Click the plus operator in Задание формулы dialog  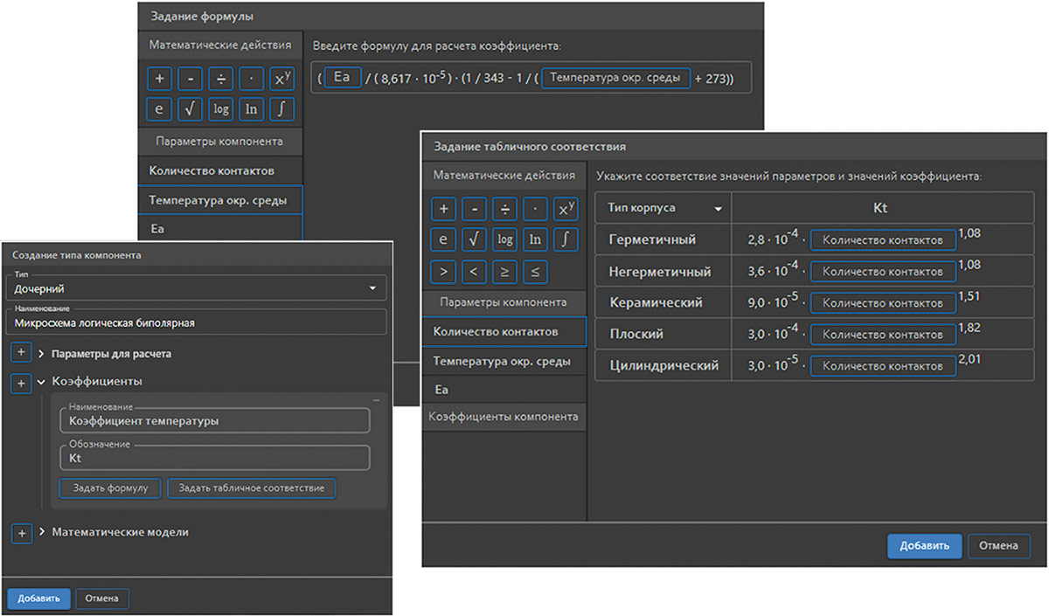click(x=159, y=80)
